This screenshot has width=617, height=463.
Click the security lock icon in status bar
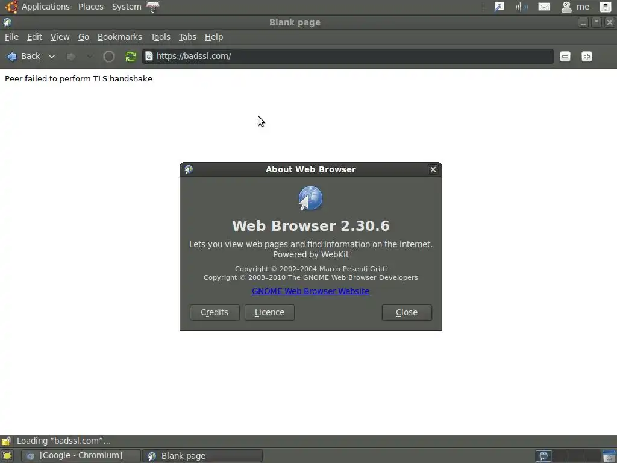[x=6, y=441]
